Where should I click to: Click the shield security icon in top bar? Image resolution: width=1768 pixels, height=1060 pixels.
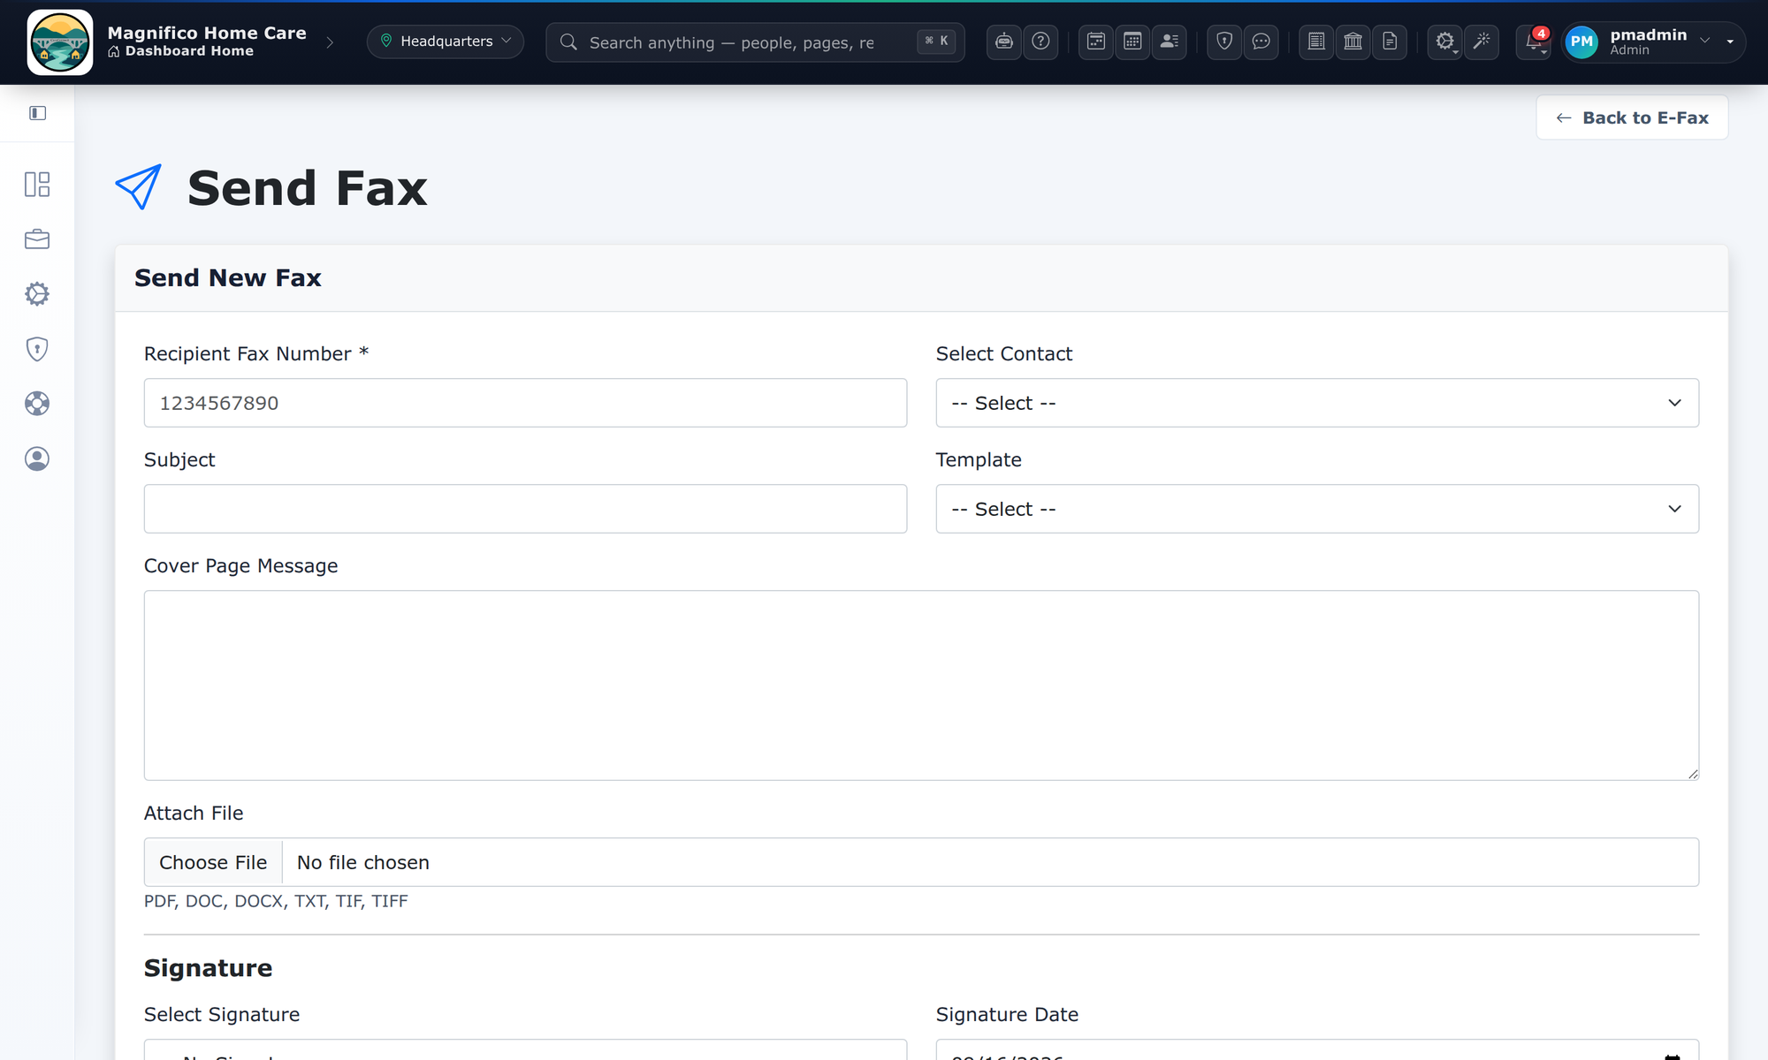pos(1224,42)
